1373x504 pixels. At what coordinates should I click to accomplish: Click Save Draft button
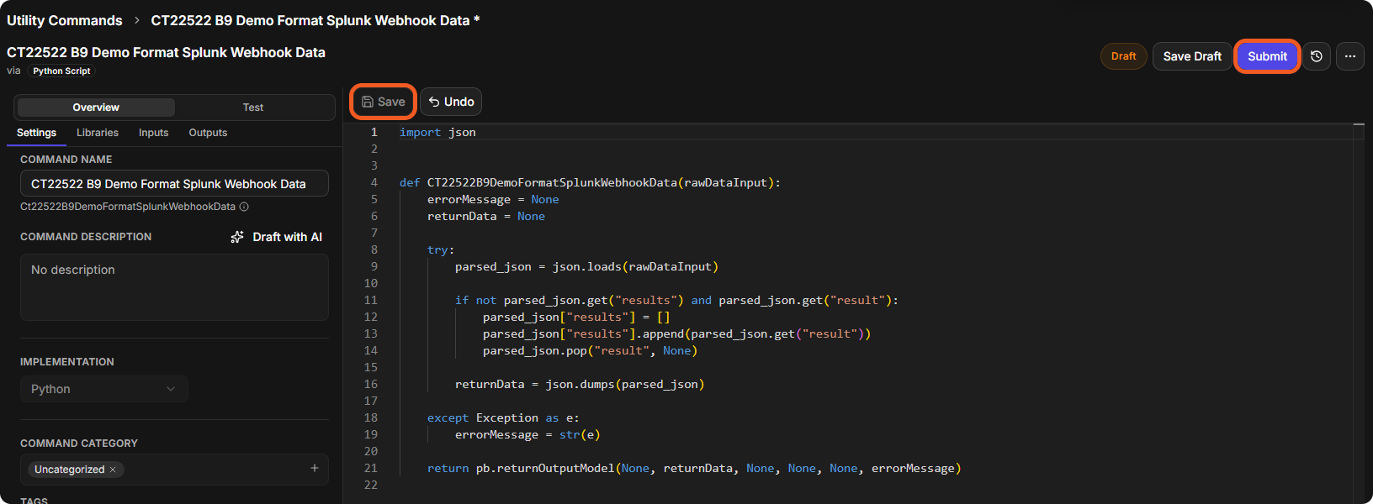[x=1192, y=56]
